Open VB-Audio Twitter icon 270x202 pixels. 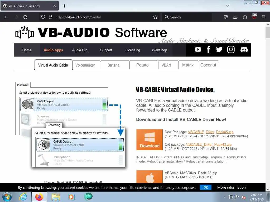tap(219, 50)
